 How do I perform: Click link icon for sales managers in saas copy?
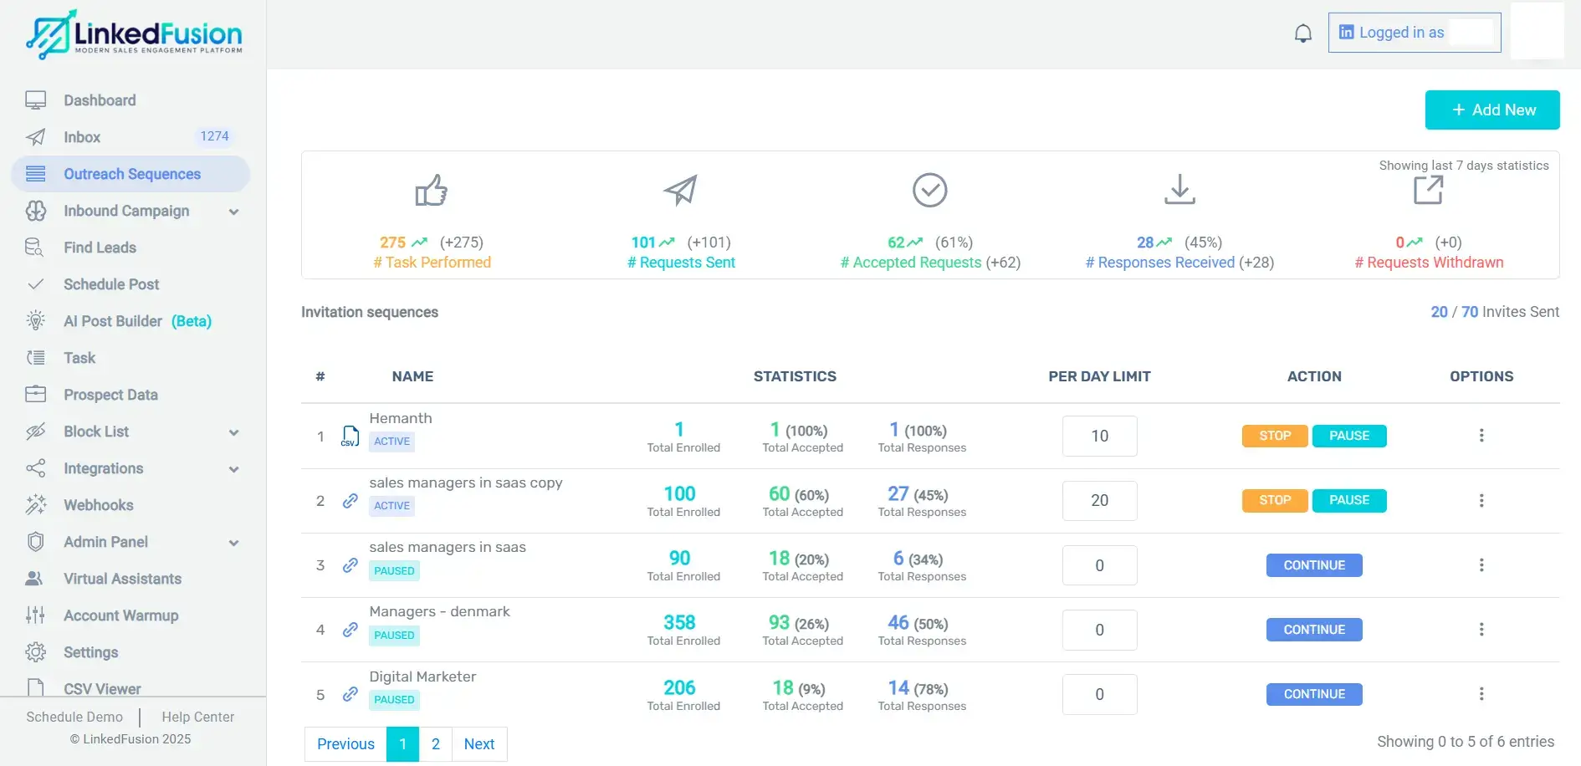tap(350, 501)
